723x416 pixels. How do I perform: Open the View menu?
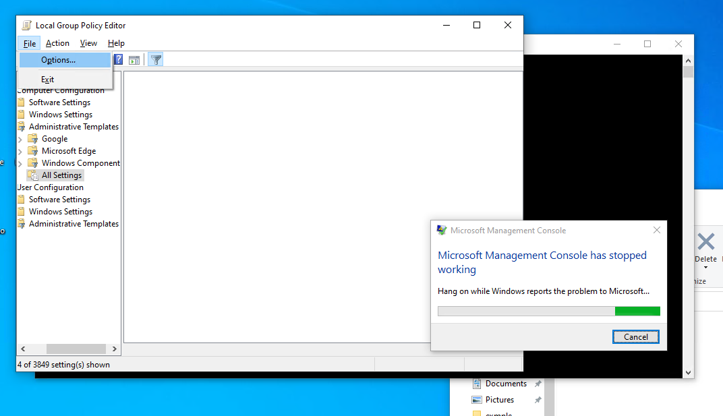(88, 43)
